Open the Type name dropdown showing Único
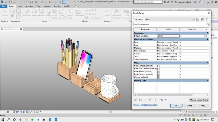Screen dimensions: 218x122 pyautogui.click(x=169, y=19)
